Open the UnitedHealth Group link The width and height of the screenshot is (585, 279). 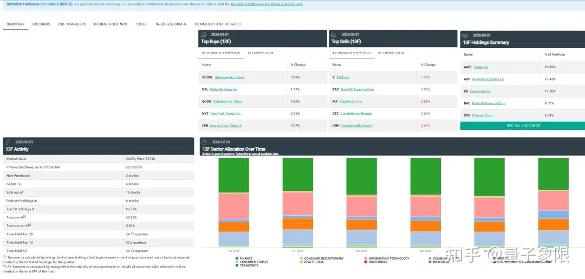pyautogui.click(x=356, y=126)
